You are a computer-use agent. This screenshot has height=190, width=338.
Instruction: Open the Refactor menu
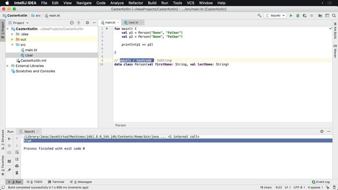coord(136,3)
